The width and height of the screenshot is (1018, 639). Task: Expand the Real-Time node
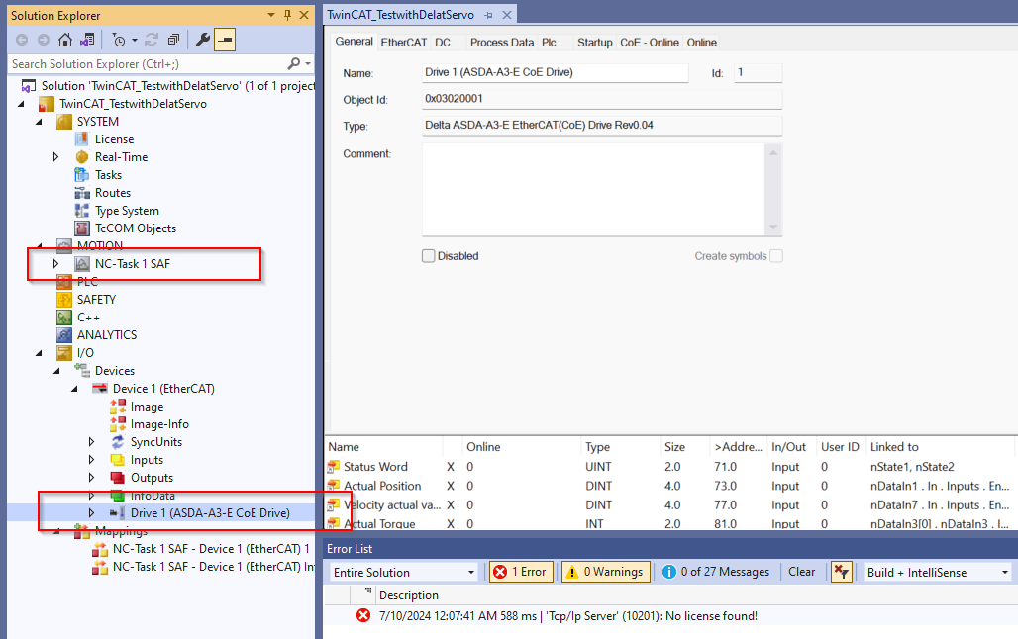tap(55, 157)
